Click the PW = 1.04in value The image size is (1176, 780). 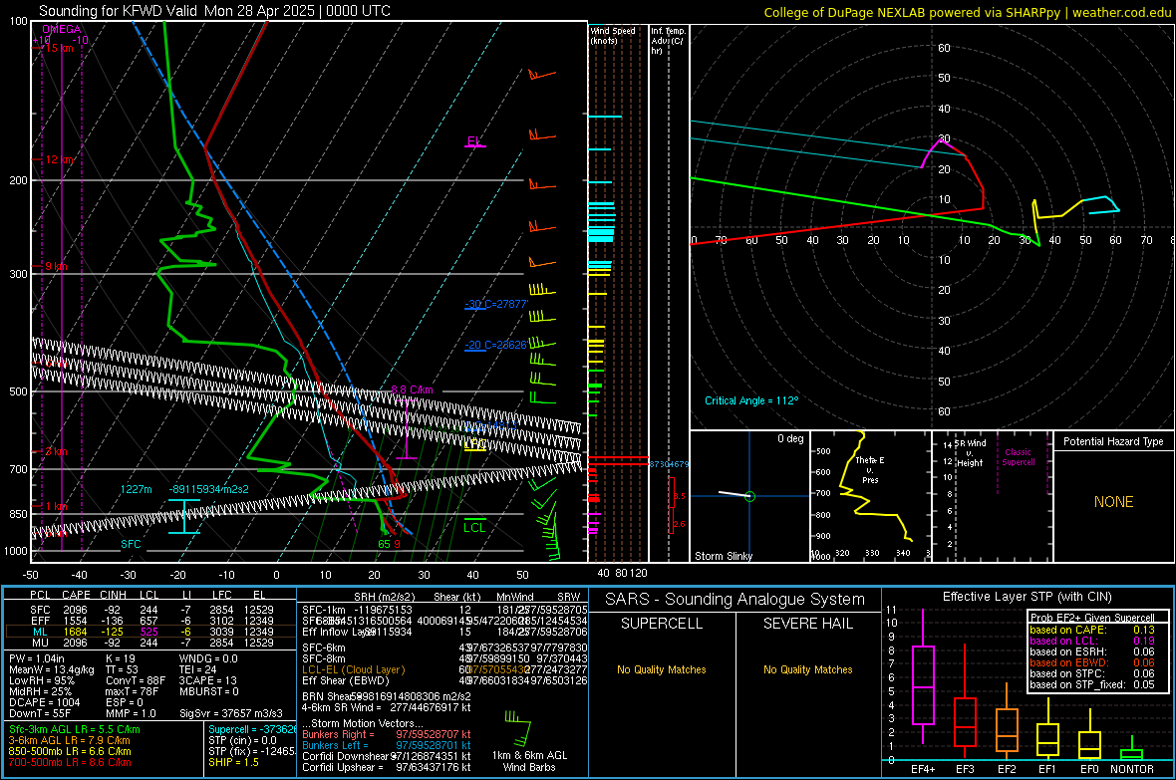coord(37,658)
